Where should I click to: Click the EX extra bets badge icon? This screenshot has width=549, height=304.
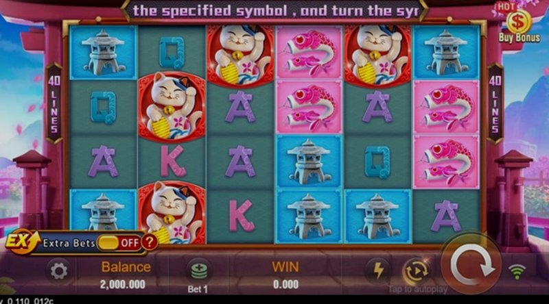coord(21,242)
